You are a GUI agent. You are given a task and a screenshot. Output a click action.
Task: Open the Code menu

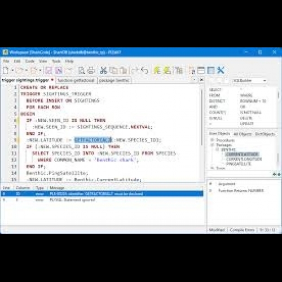(30, 61)
